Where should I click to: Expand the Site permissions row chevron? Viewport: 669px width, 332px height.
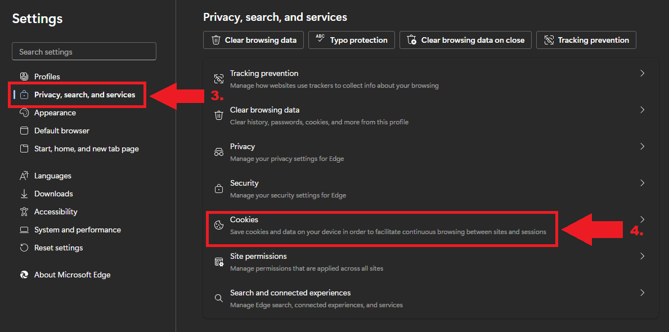642,256
